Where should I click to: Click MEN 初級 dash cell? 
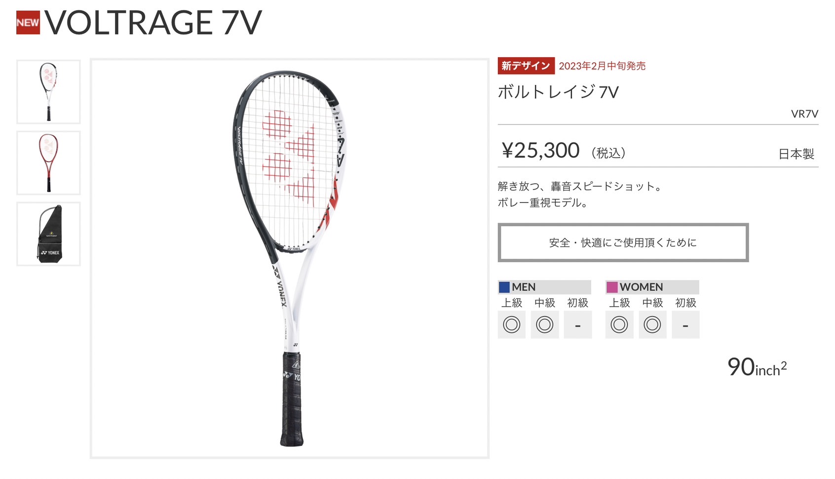tap(578, 324)
